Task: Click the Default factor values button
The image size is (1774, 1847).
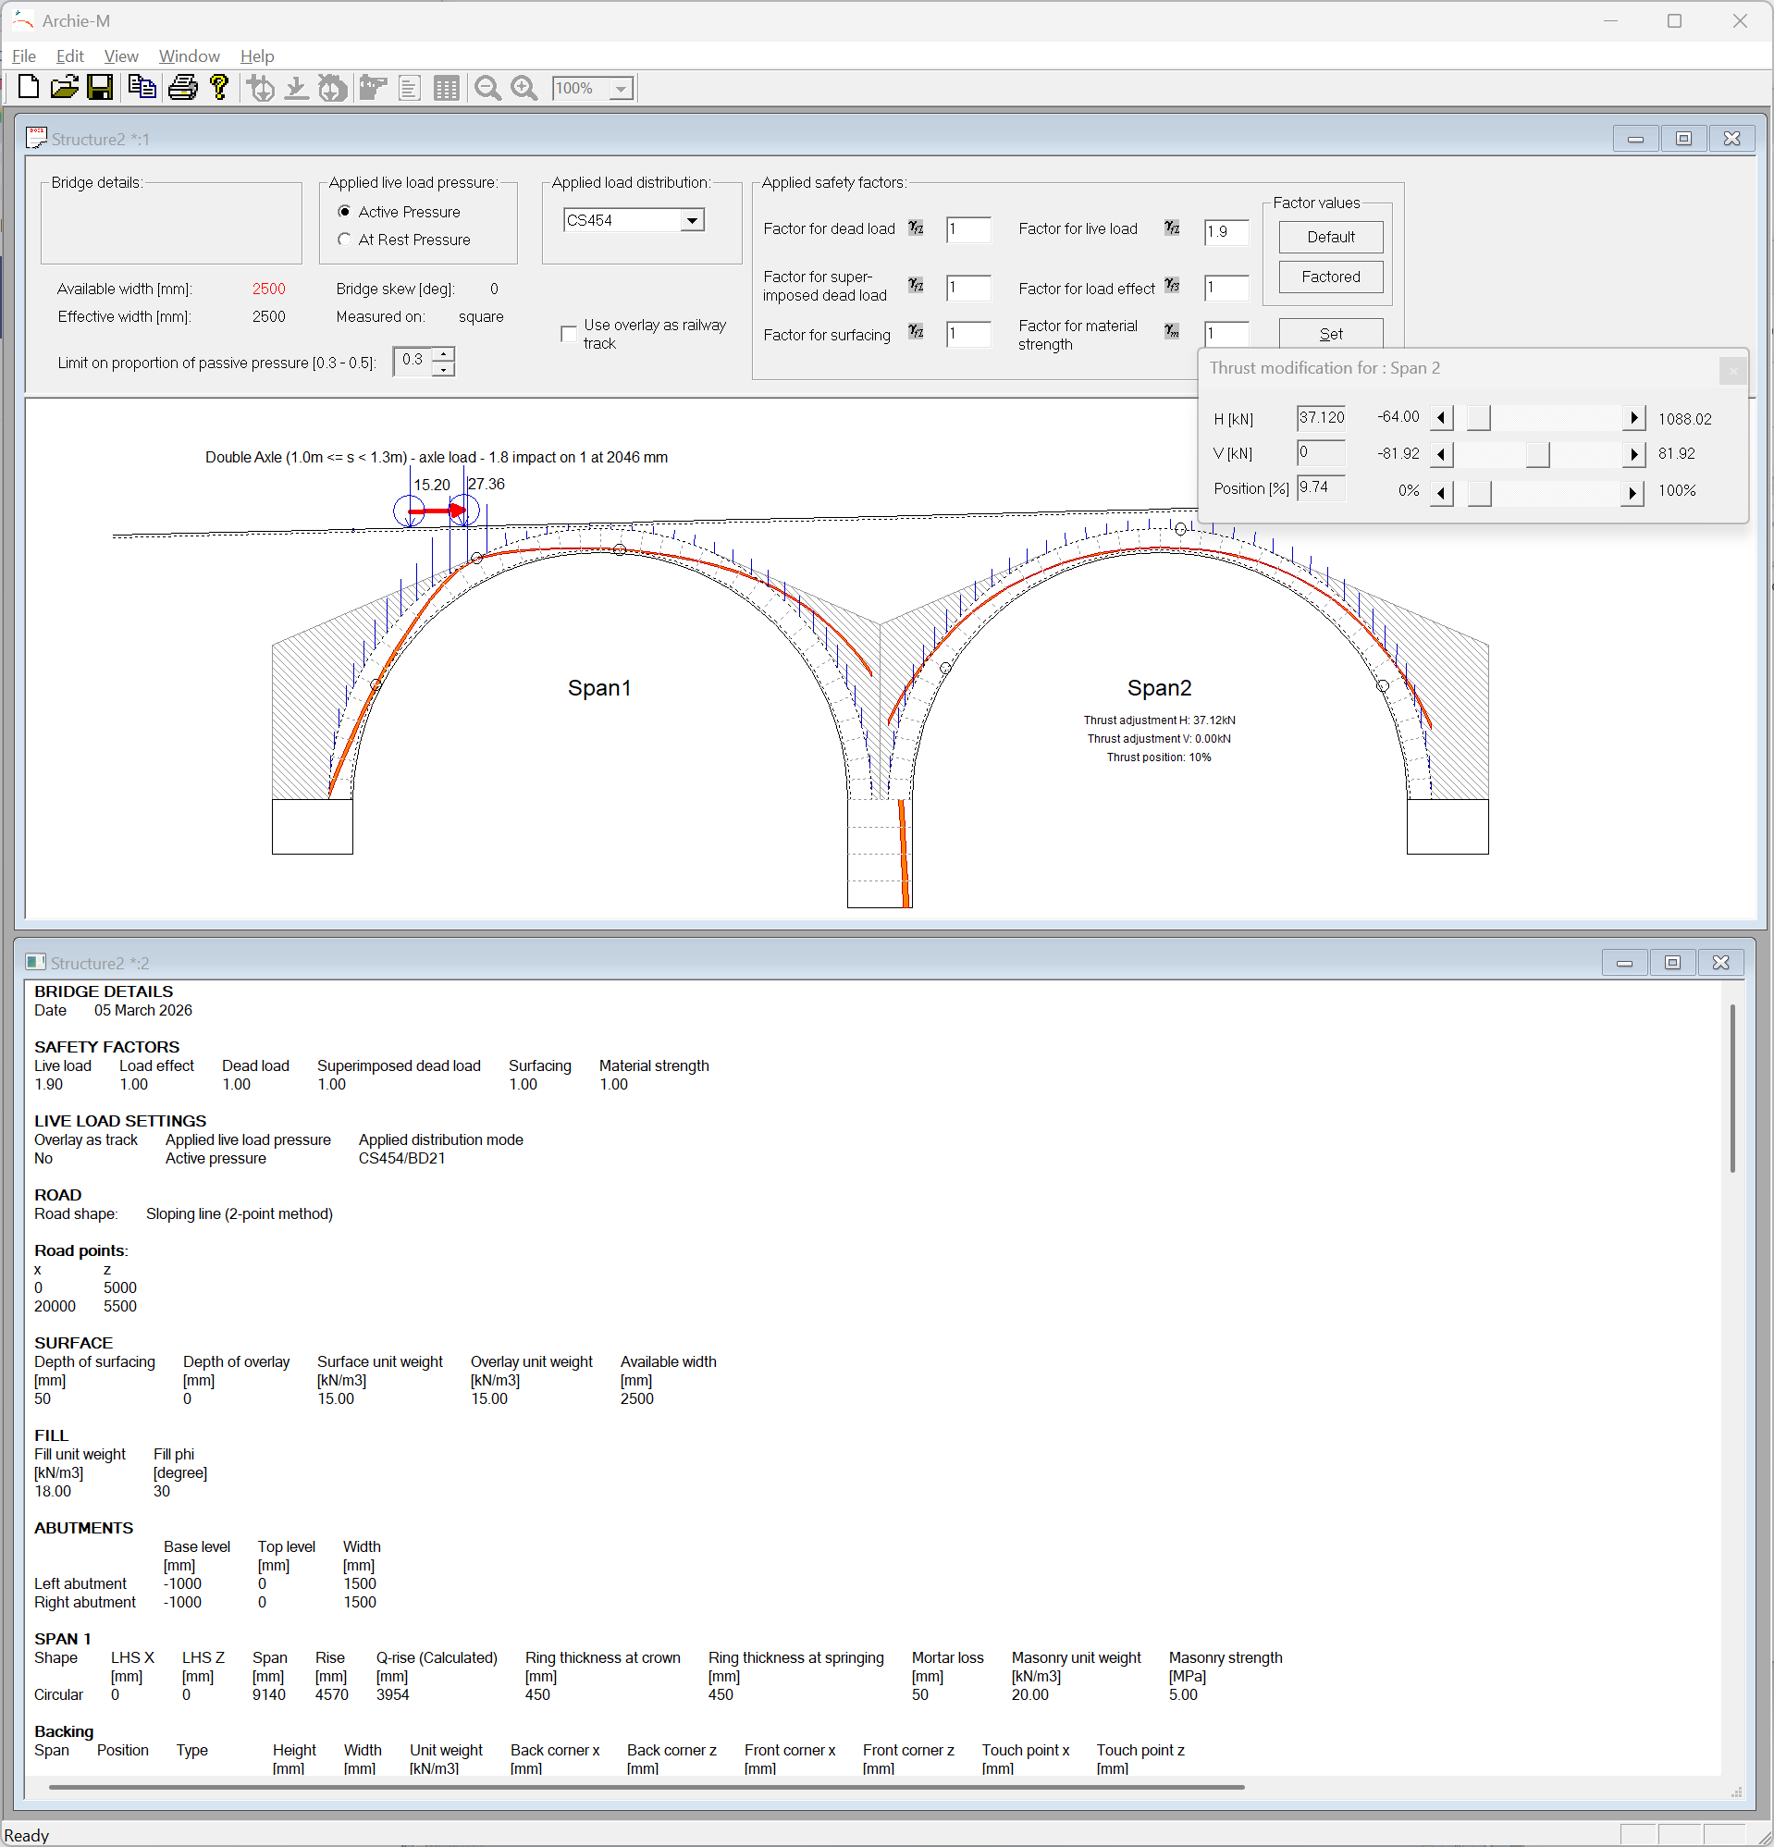Action: (1330, 237)
